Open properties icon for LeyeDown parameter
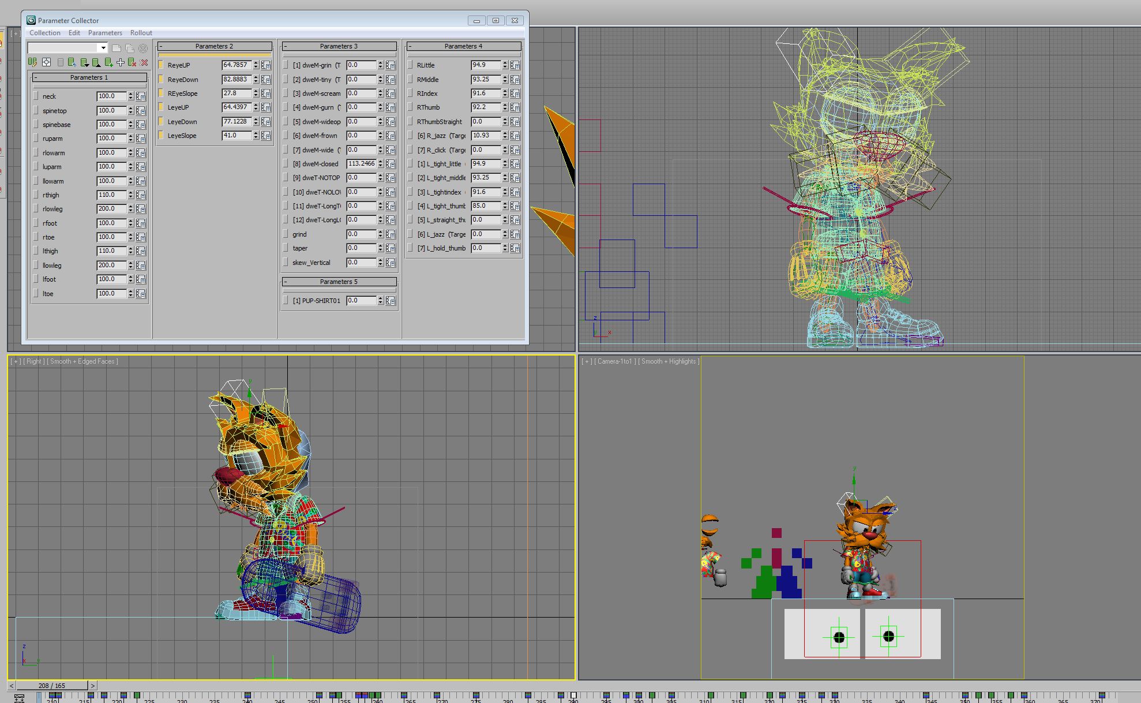 tap(266, 122)
